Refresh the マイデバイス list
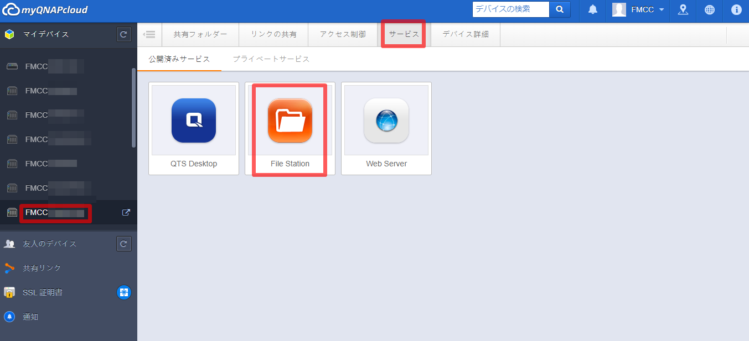This screenshot has height=341, width=749. pyautogui.click(x=124, y=34)
